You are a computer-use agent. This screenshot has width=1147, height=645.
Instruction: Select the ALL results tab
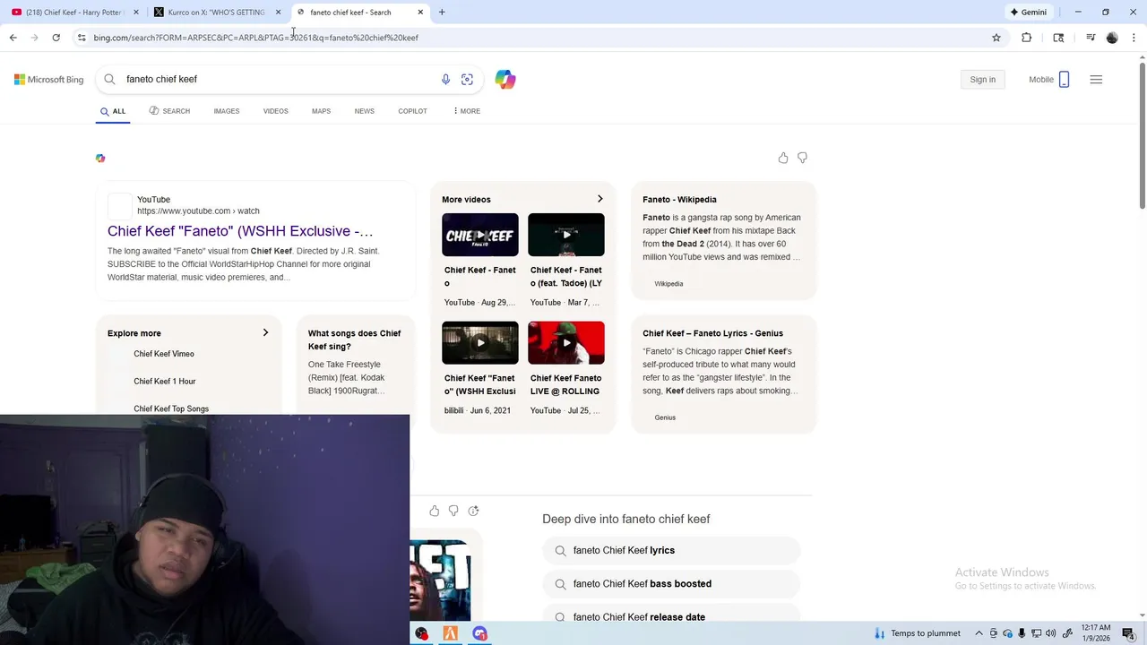point(113,111)
